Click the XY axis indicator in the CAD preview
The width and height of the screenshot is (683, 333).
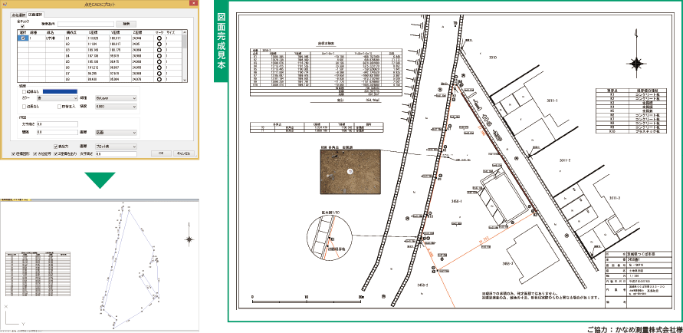(x=10, y=318)
